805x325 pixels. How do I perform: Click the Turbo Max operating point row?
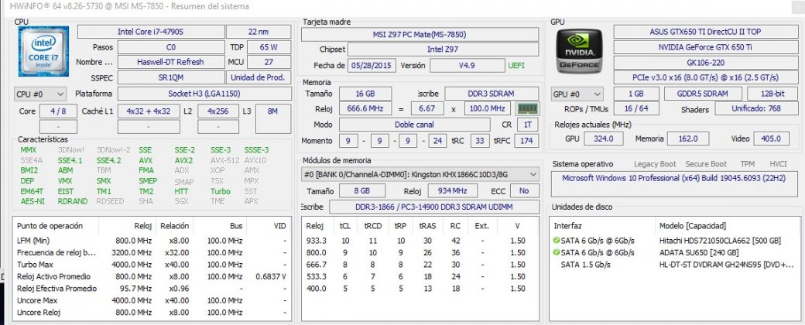152,265
